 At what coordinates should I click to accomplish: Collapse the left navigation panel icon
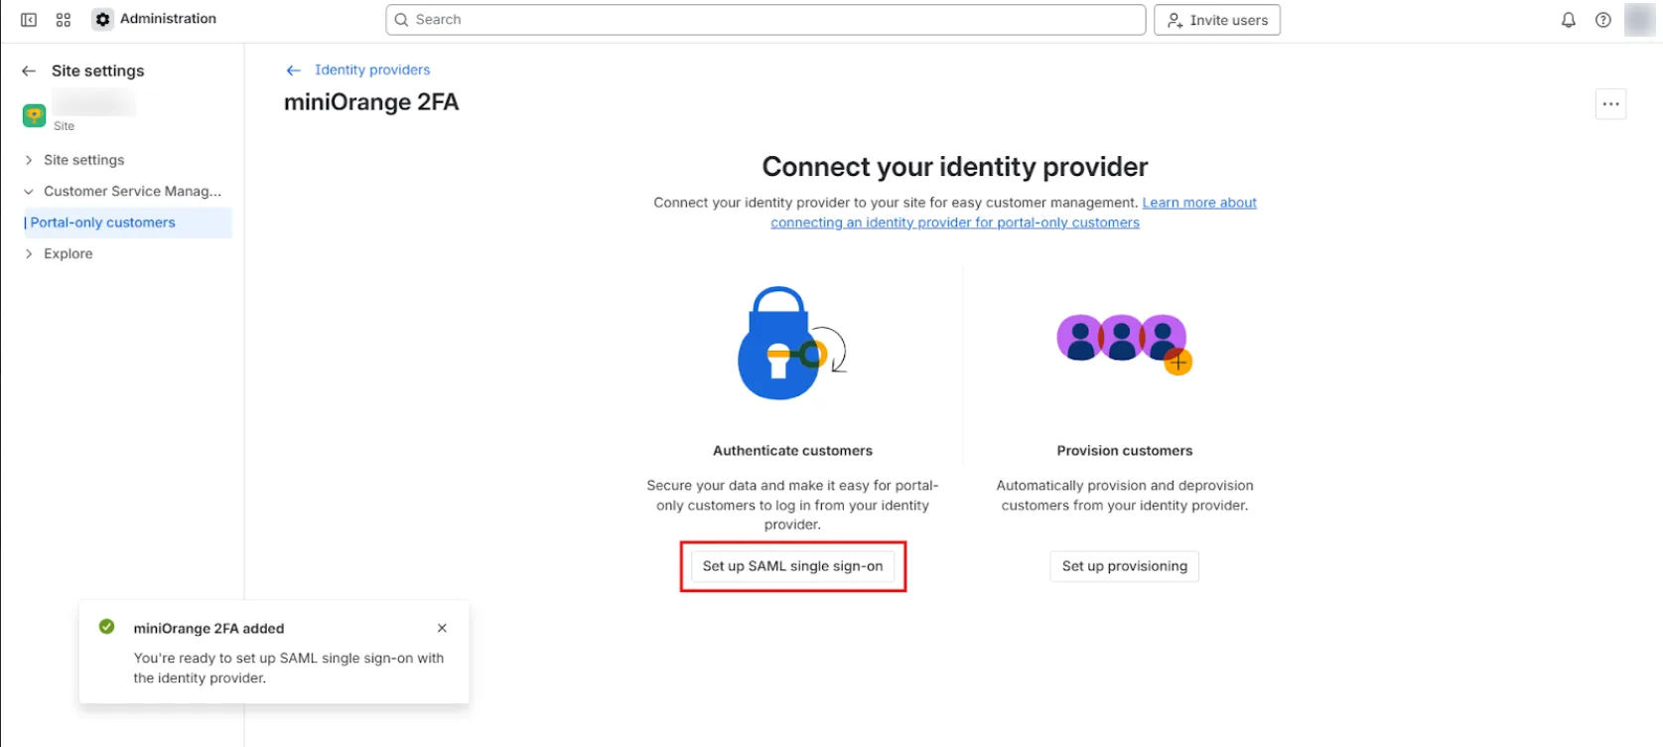(27, 19)
